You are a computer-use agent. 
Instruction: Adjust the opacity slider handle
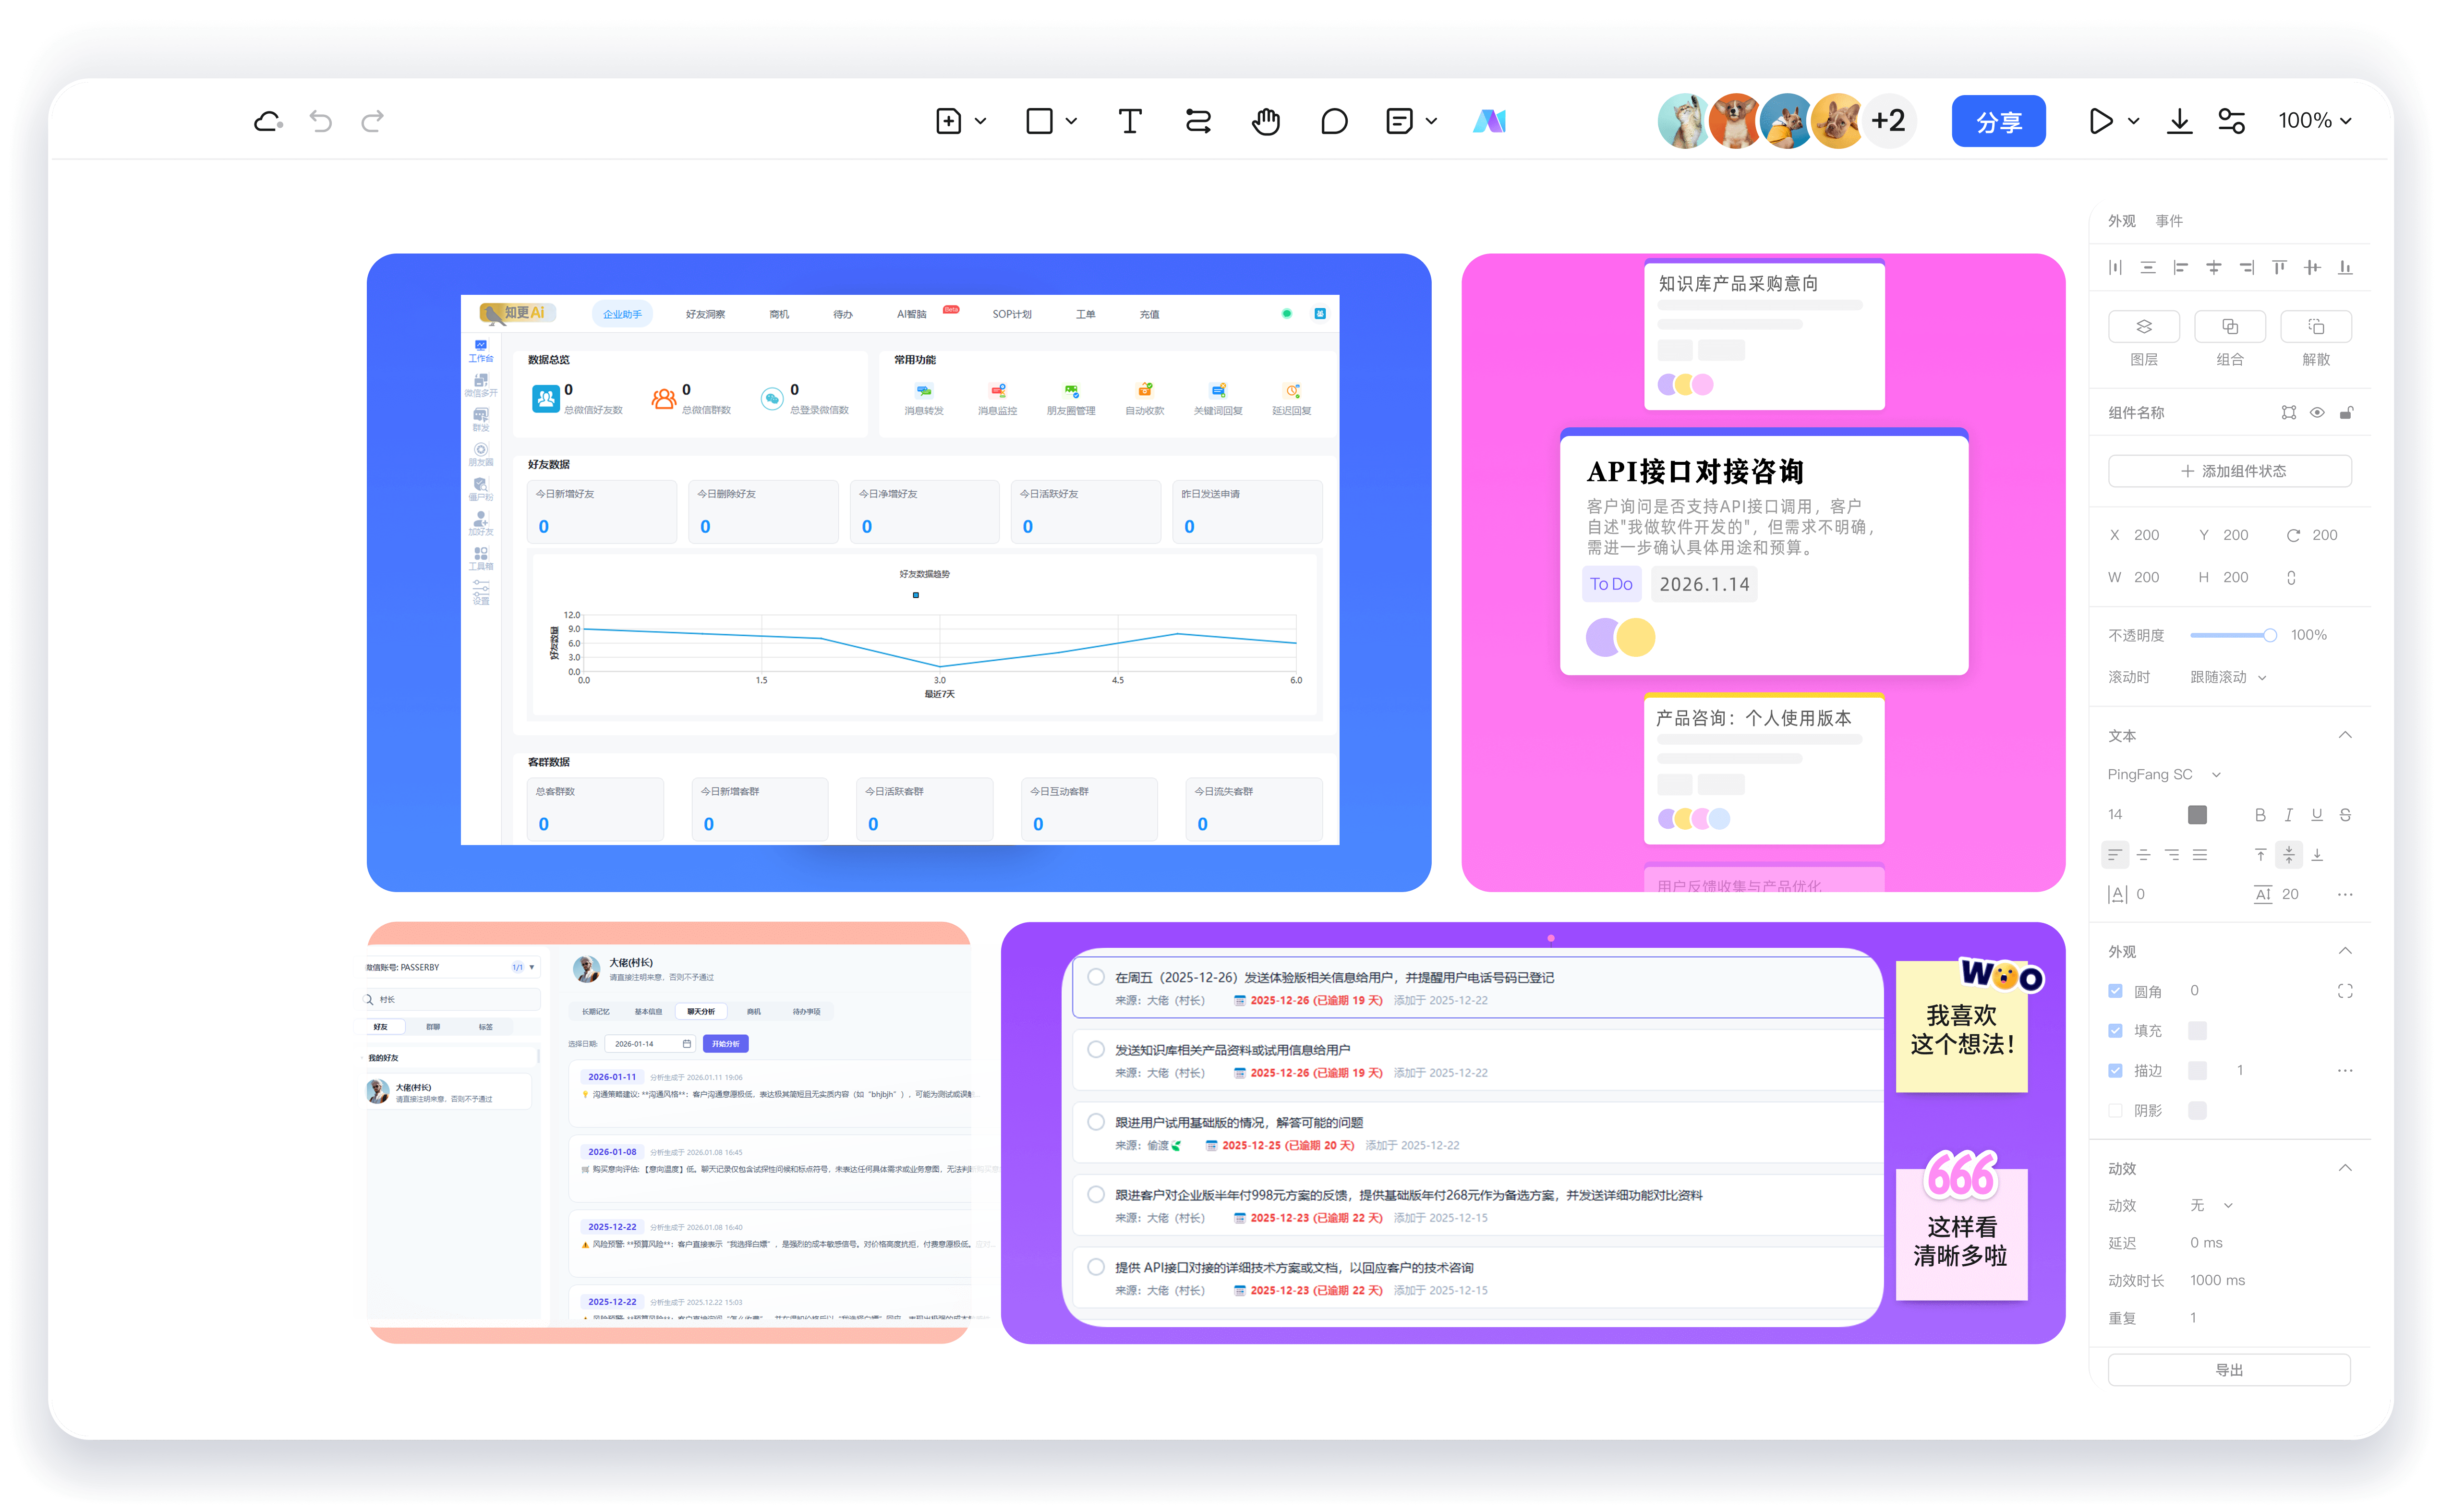(x=2269, y=635)
